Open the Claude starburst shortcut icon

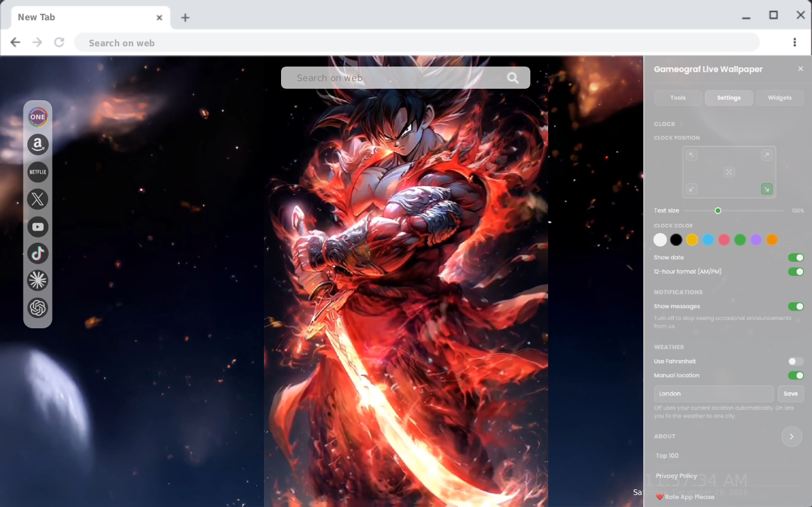tap(38, 280)
